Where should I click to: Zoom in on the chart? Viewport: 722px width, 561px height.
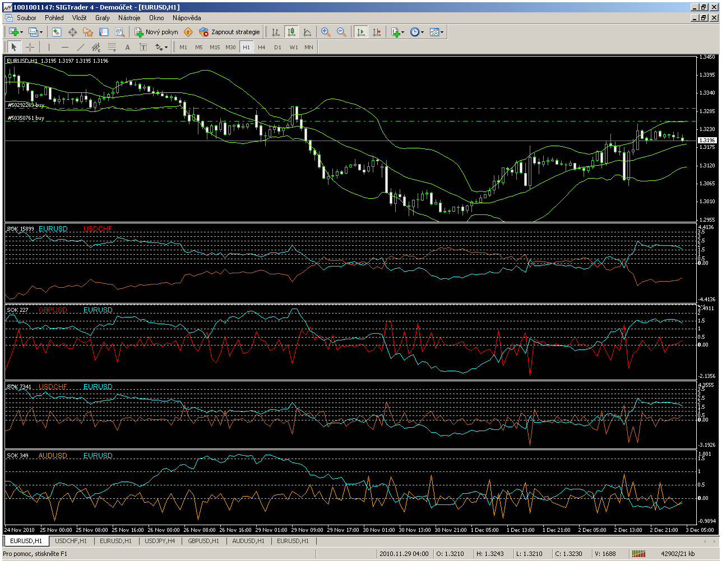(326, 32)
